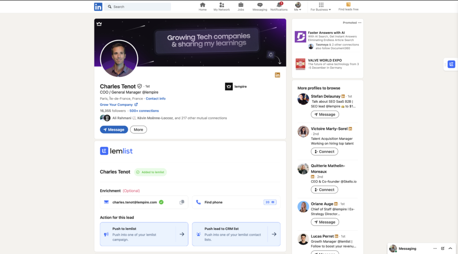Click the Push lead to CRM list card
Viewport: 458px width, 254px height.
[236, 234]
